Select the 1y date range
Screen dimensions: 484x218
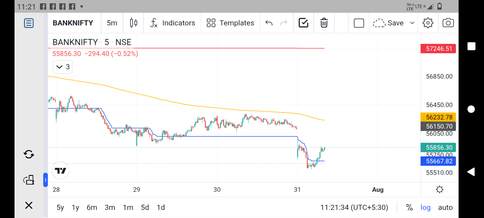pos(75,207)
